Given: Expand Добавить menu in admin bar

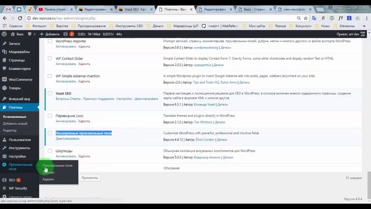Looking at the screenshot, I should (x=50, y=34).
